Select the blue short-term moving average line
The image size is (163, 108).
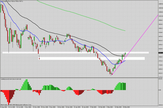click(67, 40)
